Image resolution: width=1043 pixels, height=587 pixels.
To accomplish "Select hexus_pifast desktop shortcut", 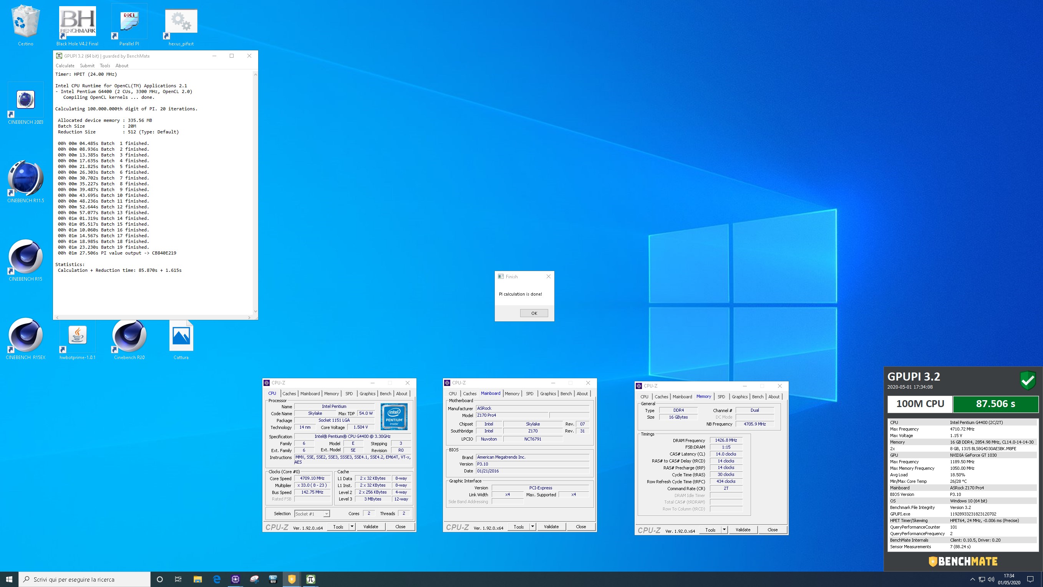I will click(181, 25).
